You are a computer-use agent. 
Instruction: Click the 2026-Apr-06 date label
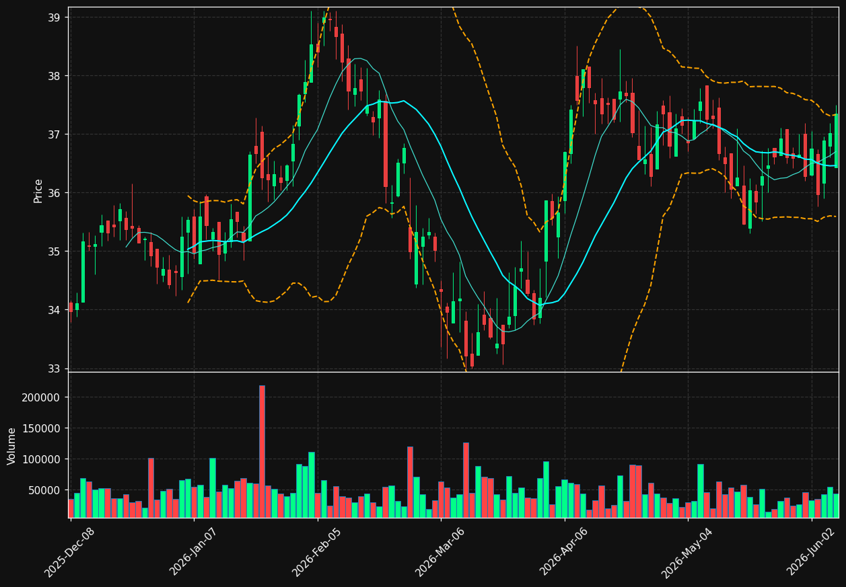click(565, 552)
